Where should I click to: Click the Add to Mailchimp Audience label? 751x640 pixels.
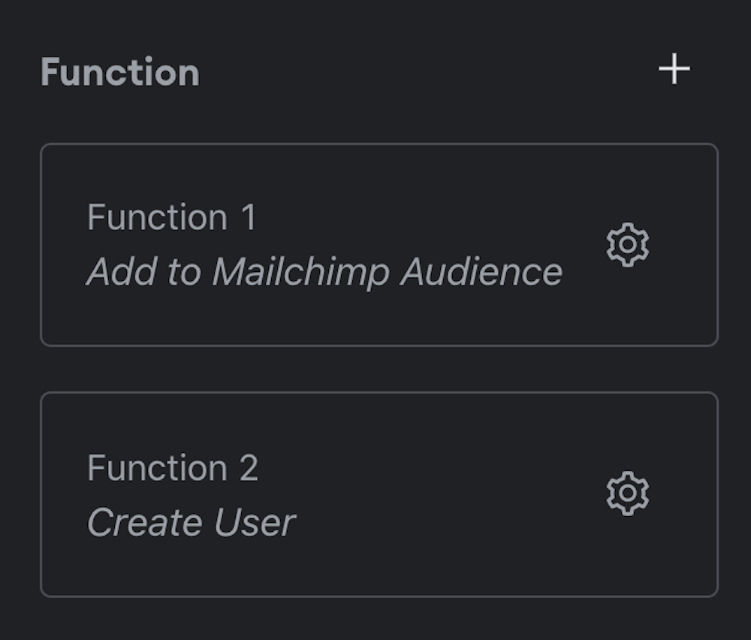[324, 272]
